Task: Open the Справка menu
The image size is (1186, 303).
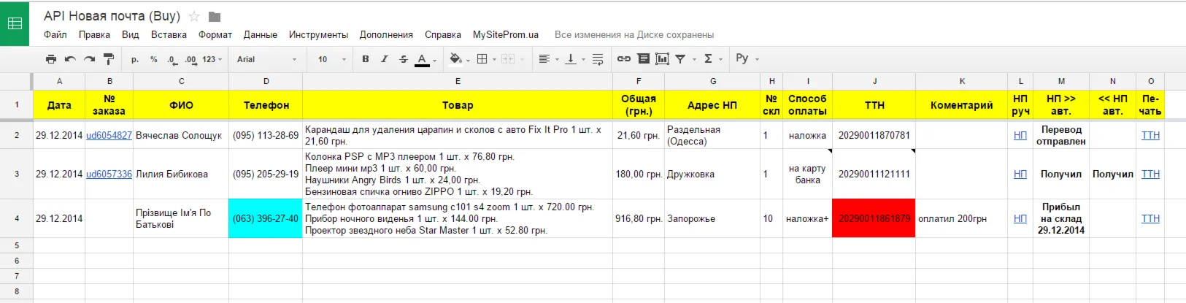Action: click(443, 34)
